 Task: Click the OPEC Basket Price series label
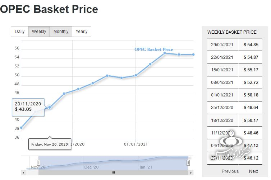tap(154, 49)
